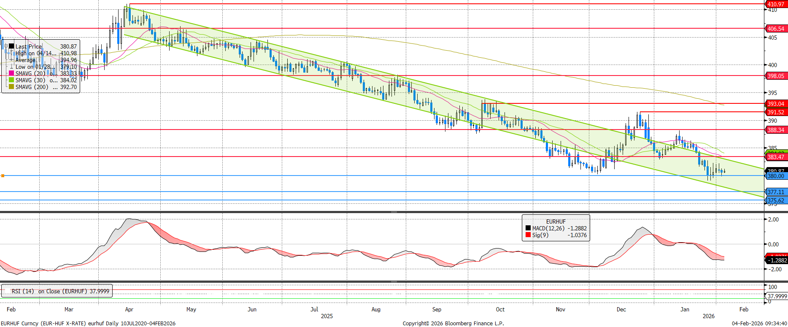Click the red Sig(9) legend swatch
This screenshot has height=327, width=788.
(528, 235)
